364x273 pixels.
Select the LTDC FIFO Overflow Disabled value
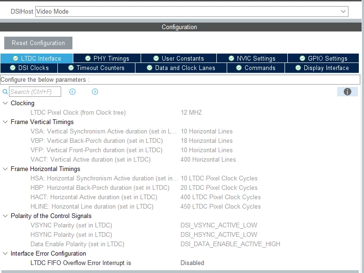point(192,263)
